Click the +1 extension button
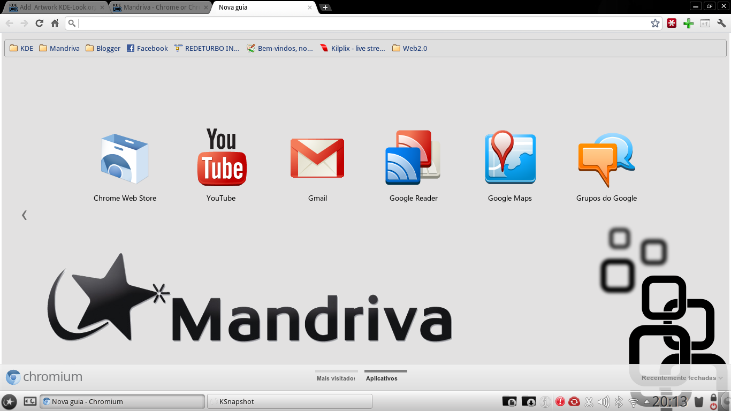 705,23
